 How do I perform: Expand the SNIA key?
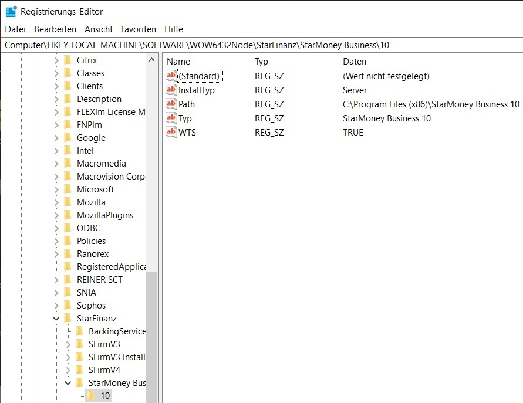[x=56, y=293]
